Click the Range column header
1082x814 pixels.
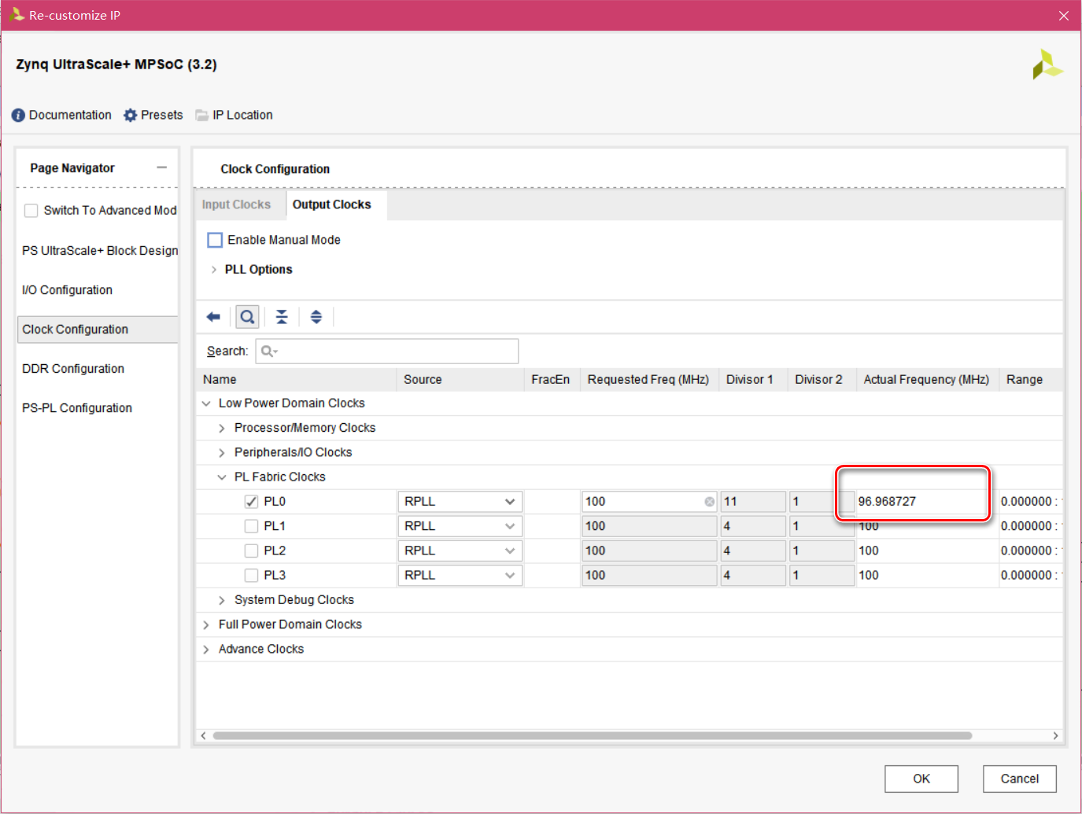click(1031, 380)
